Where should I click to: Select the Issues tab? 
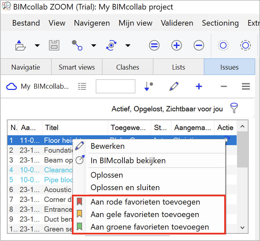click(229, 67)
